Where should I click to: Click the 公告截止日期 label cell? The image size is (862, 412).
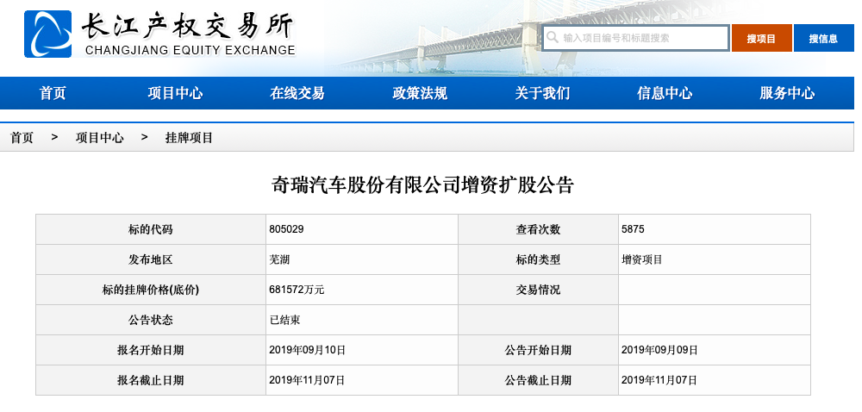tap(538, 380)
